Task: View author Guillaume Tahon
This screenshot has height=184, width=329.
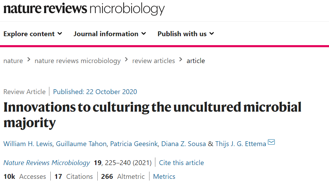Action: tap(81, 144)
